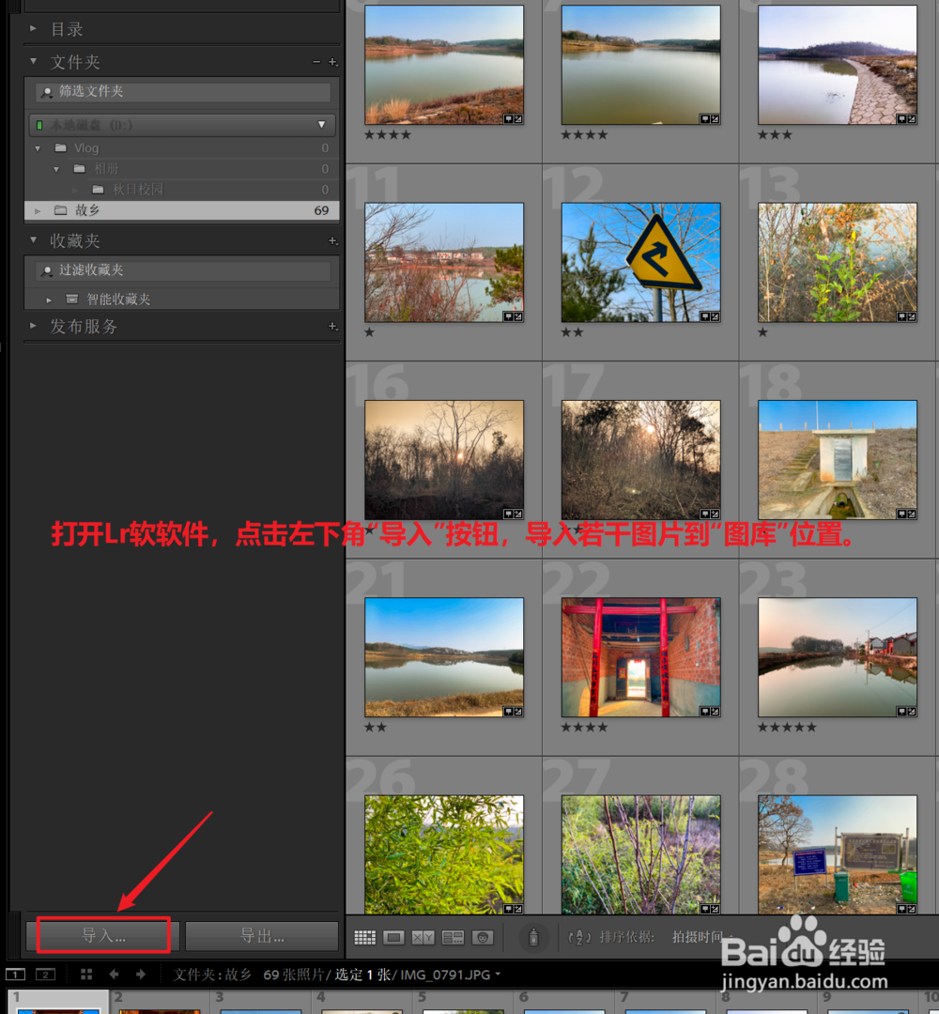The height and width of the screenshot is (1014, 939).
Task: Collapse the 收藏夹 panel
Action: point(33,240)
